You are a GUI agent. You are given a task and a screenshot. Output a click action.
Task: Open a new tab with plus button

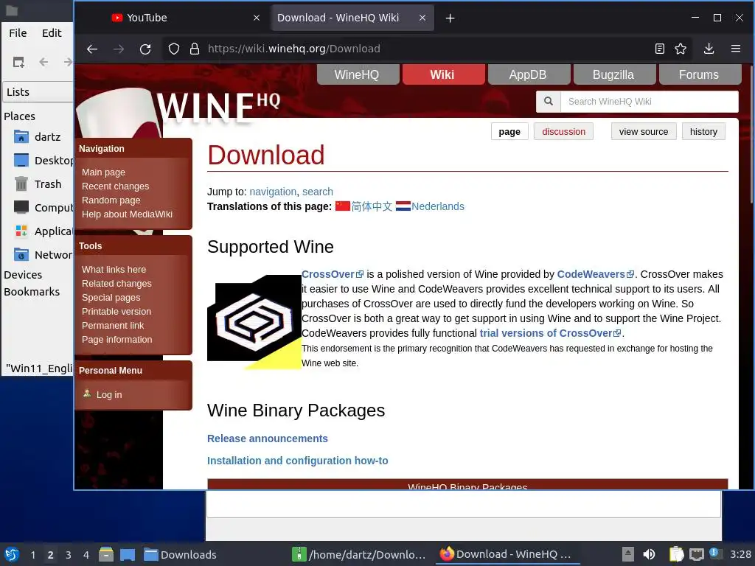[x=450, y=18]
